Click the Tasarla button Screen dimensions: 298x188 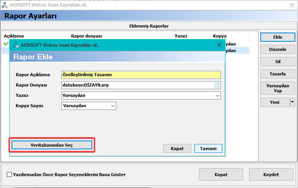pyautogui.click(x=278, y=74)
